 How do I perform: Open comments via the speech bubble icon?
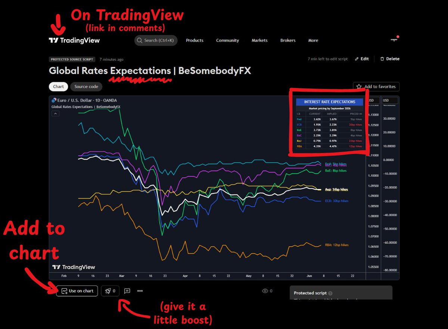coord(127,291)
